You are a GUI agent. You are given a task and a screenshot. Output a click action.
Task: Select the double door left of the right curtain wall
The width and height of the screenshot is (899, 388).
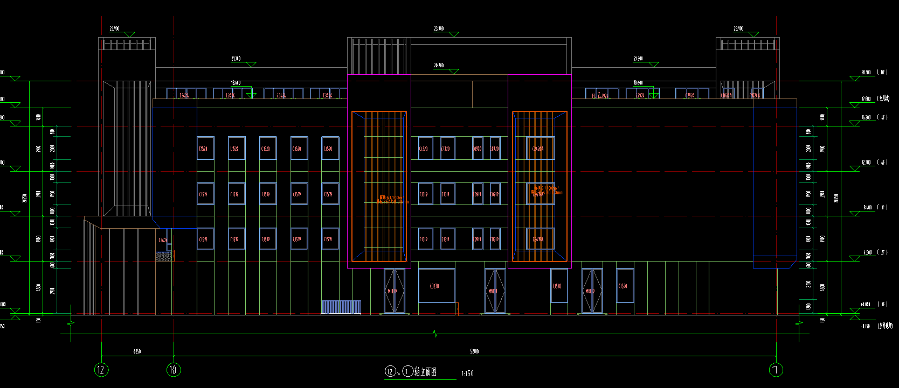[x=495, y=291]
